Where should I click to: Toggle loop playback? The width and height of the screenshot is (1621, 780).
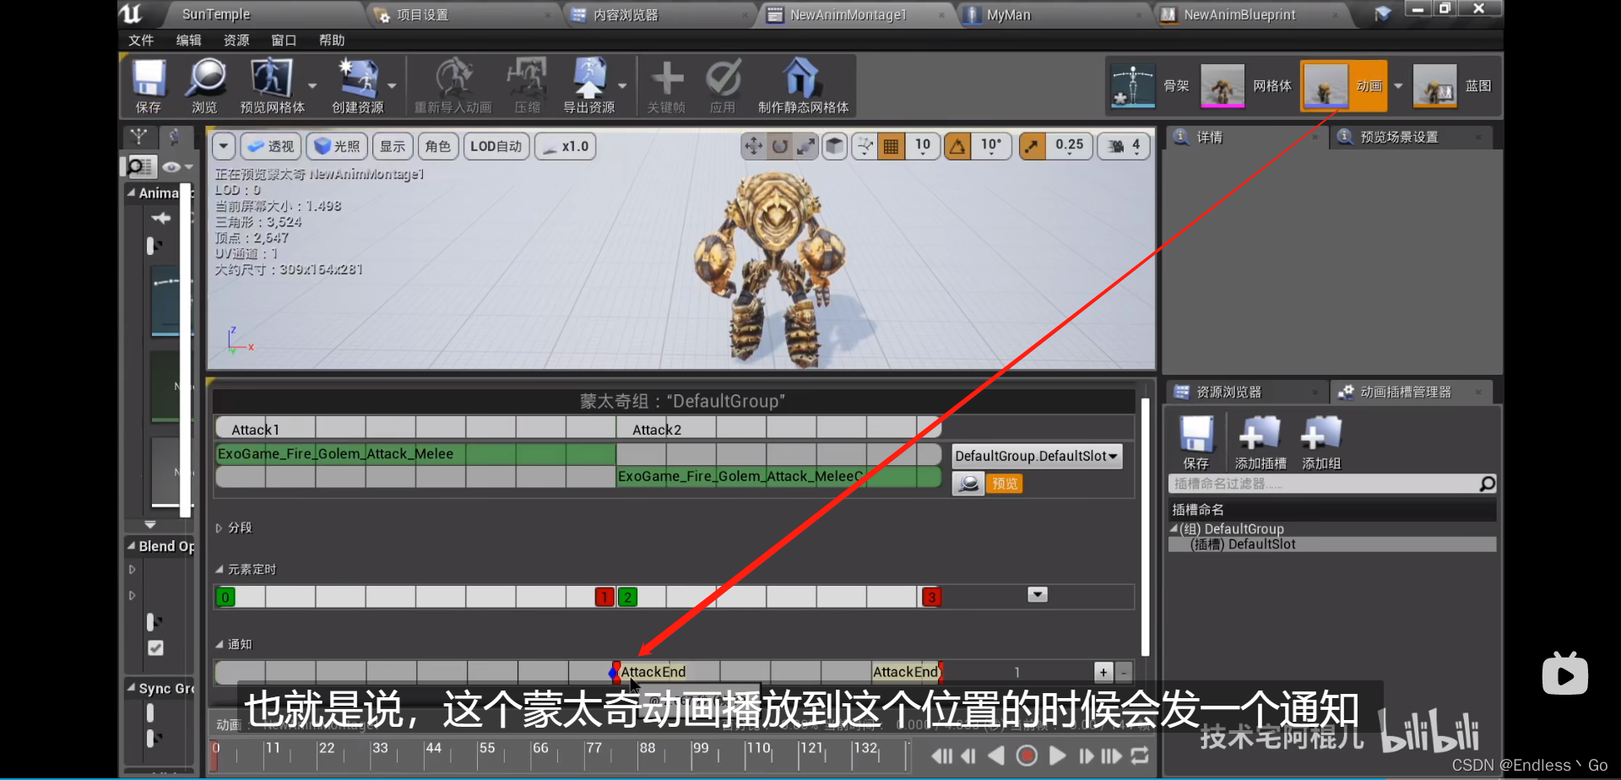tap(1140, 756)
